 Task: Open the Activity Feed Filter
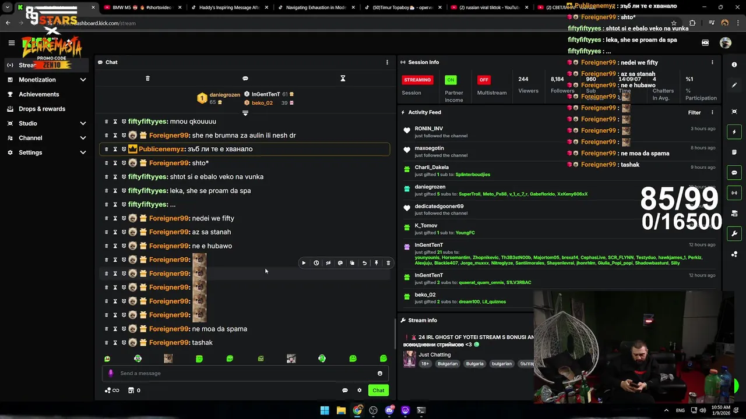tap(694, 113)
